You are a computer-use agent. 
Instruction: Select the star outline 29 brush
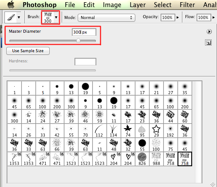(x=156, y=130)
